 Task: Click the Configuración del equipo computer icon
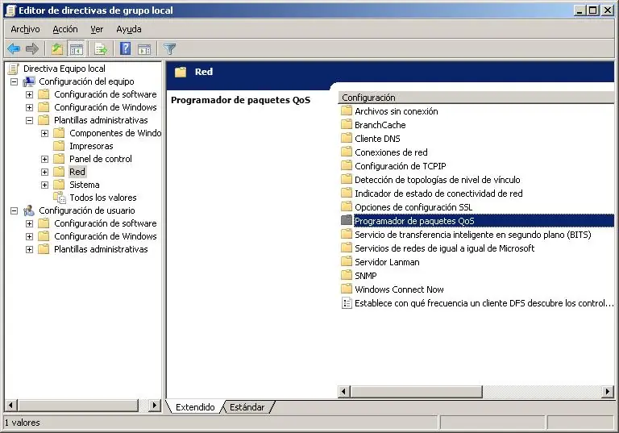point(29,81)
